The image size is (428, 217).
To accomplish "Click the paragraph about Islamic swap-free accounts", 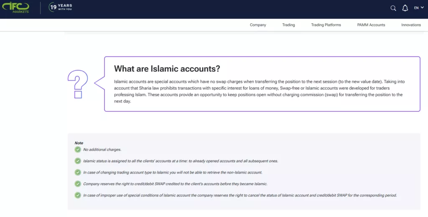I will (259, 92).
